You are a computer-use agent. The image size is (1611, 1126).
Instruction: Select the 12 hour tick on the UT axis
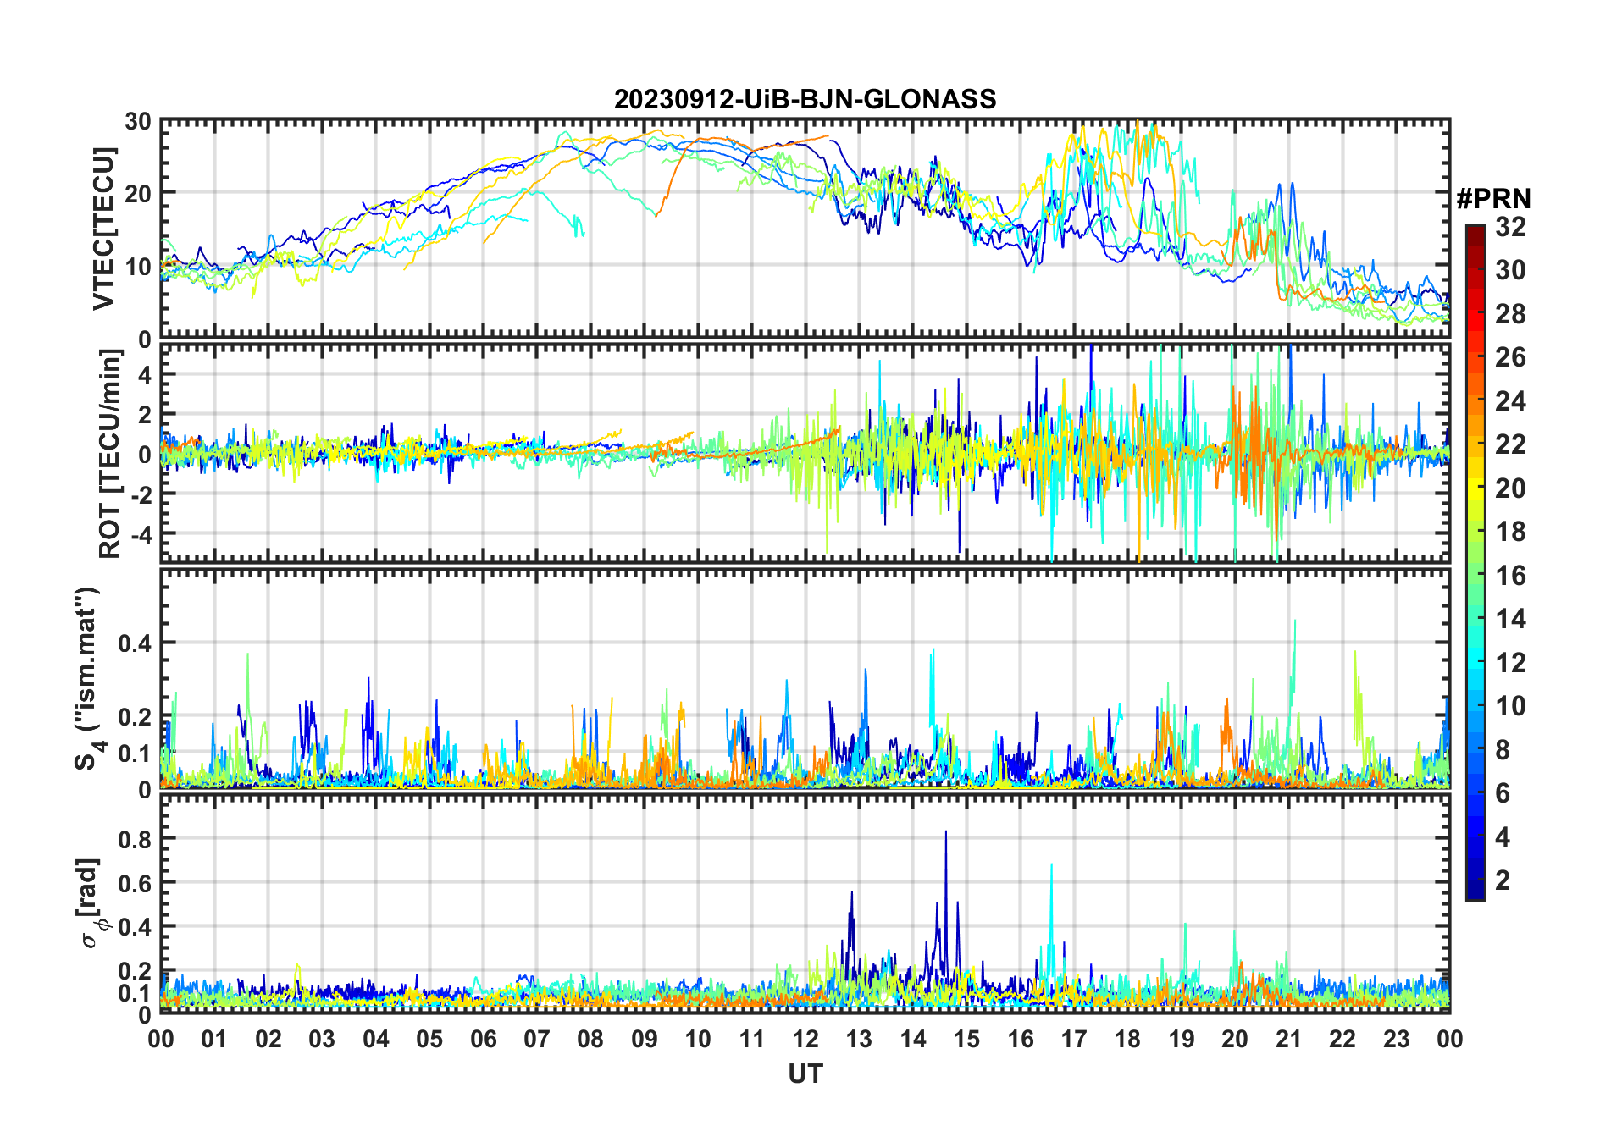[805, 1039]
